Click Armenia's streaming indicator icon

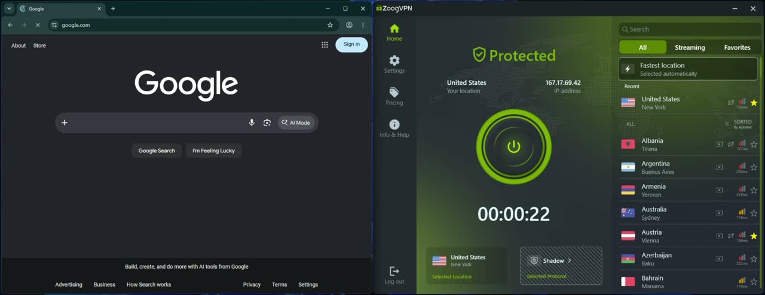pyautogui.click(x=720, y=190)
